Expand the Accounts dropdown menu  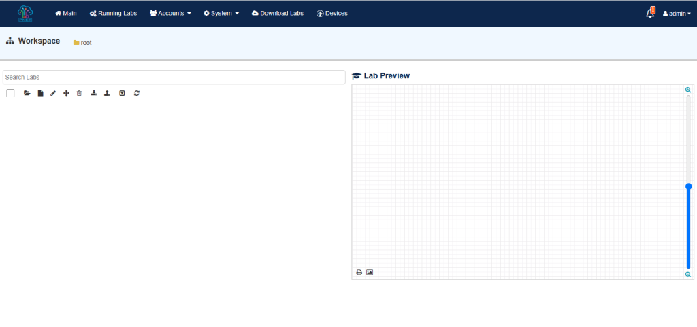click(170, 13)
